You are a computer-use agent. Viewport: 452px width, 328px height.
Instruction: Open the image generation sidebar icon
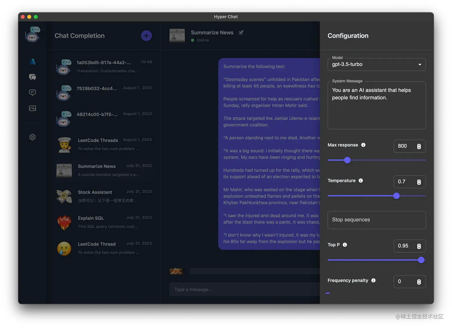[x=33, y=108]
